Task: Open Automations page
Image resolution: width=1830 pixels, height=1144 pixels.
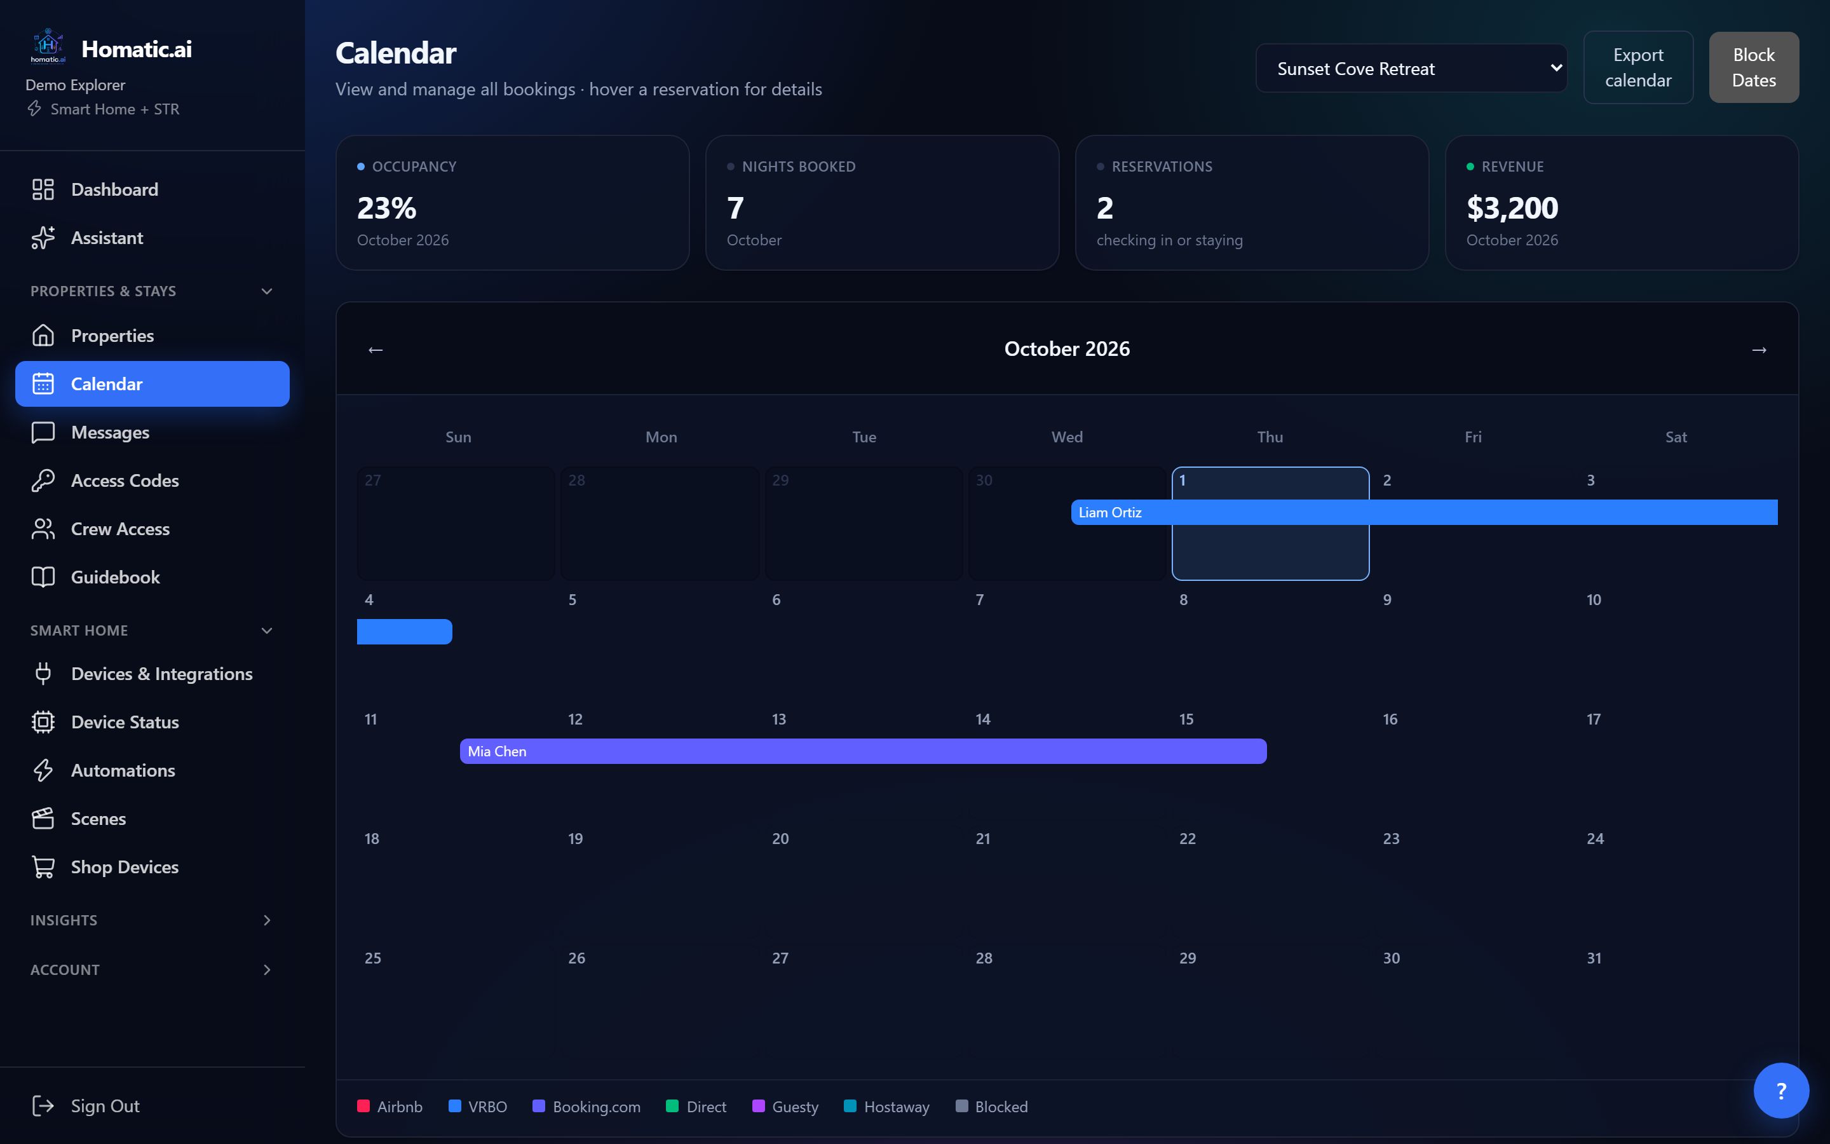Action: click(152, 770)
